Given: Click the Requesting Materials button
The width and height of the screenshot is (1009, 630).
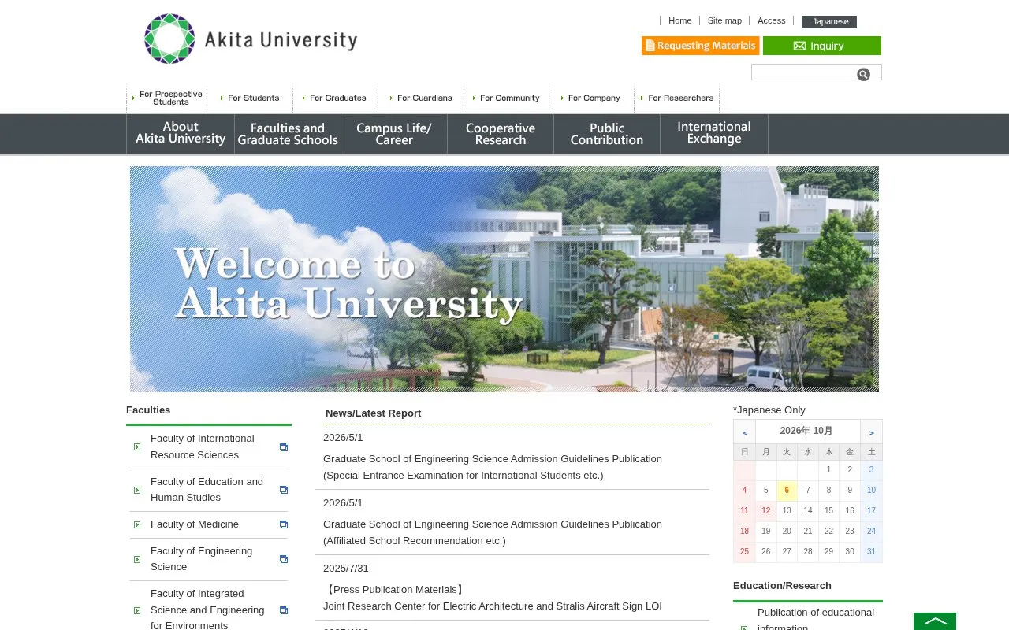Looking at the screenshot, I should tap(701, 46).
